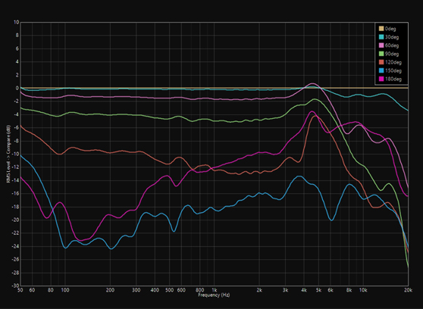Select the 180deg legend label
Image resolution: width=423 pixels, height=309 pixels.
point(393,79)
